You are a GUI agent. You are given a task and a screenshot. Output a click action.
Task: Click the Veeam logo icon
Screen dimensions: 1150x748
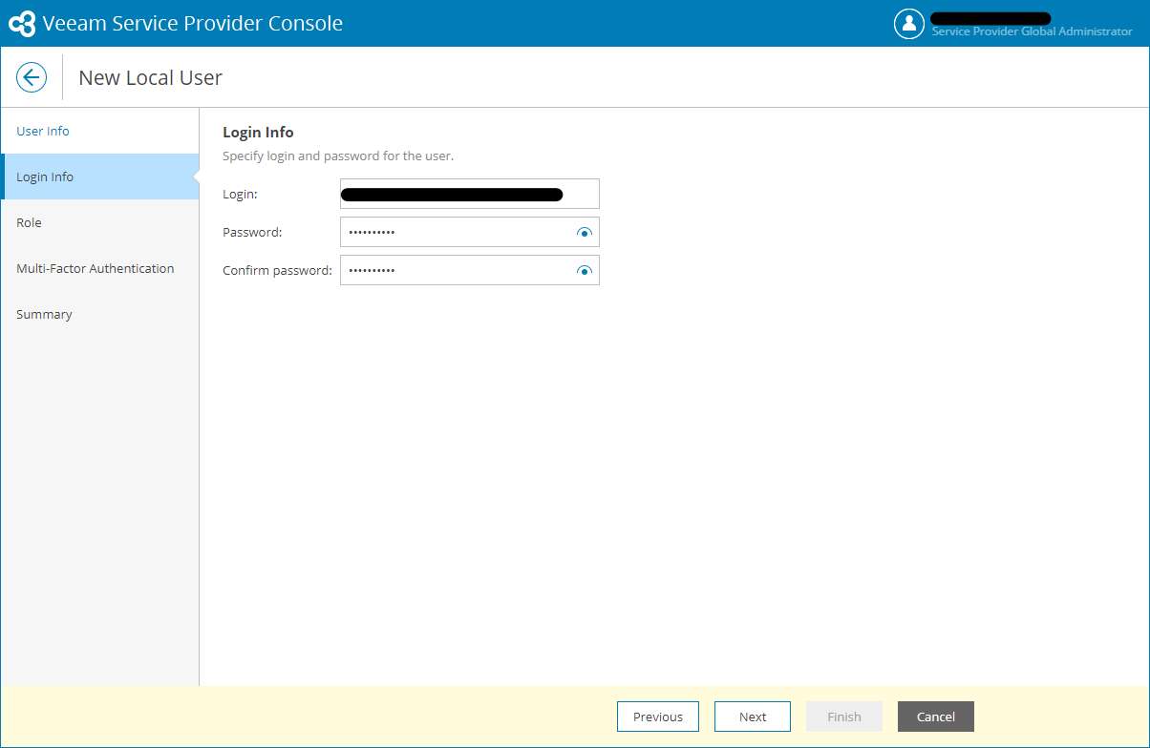(22, 24)
